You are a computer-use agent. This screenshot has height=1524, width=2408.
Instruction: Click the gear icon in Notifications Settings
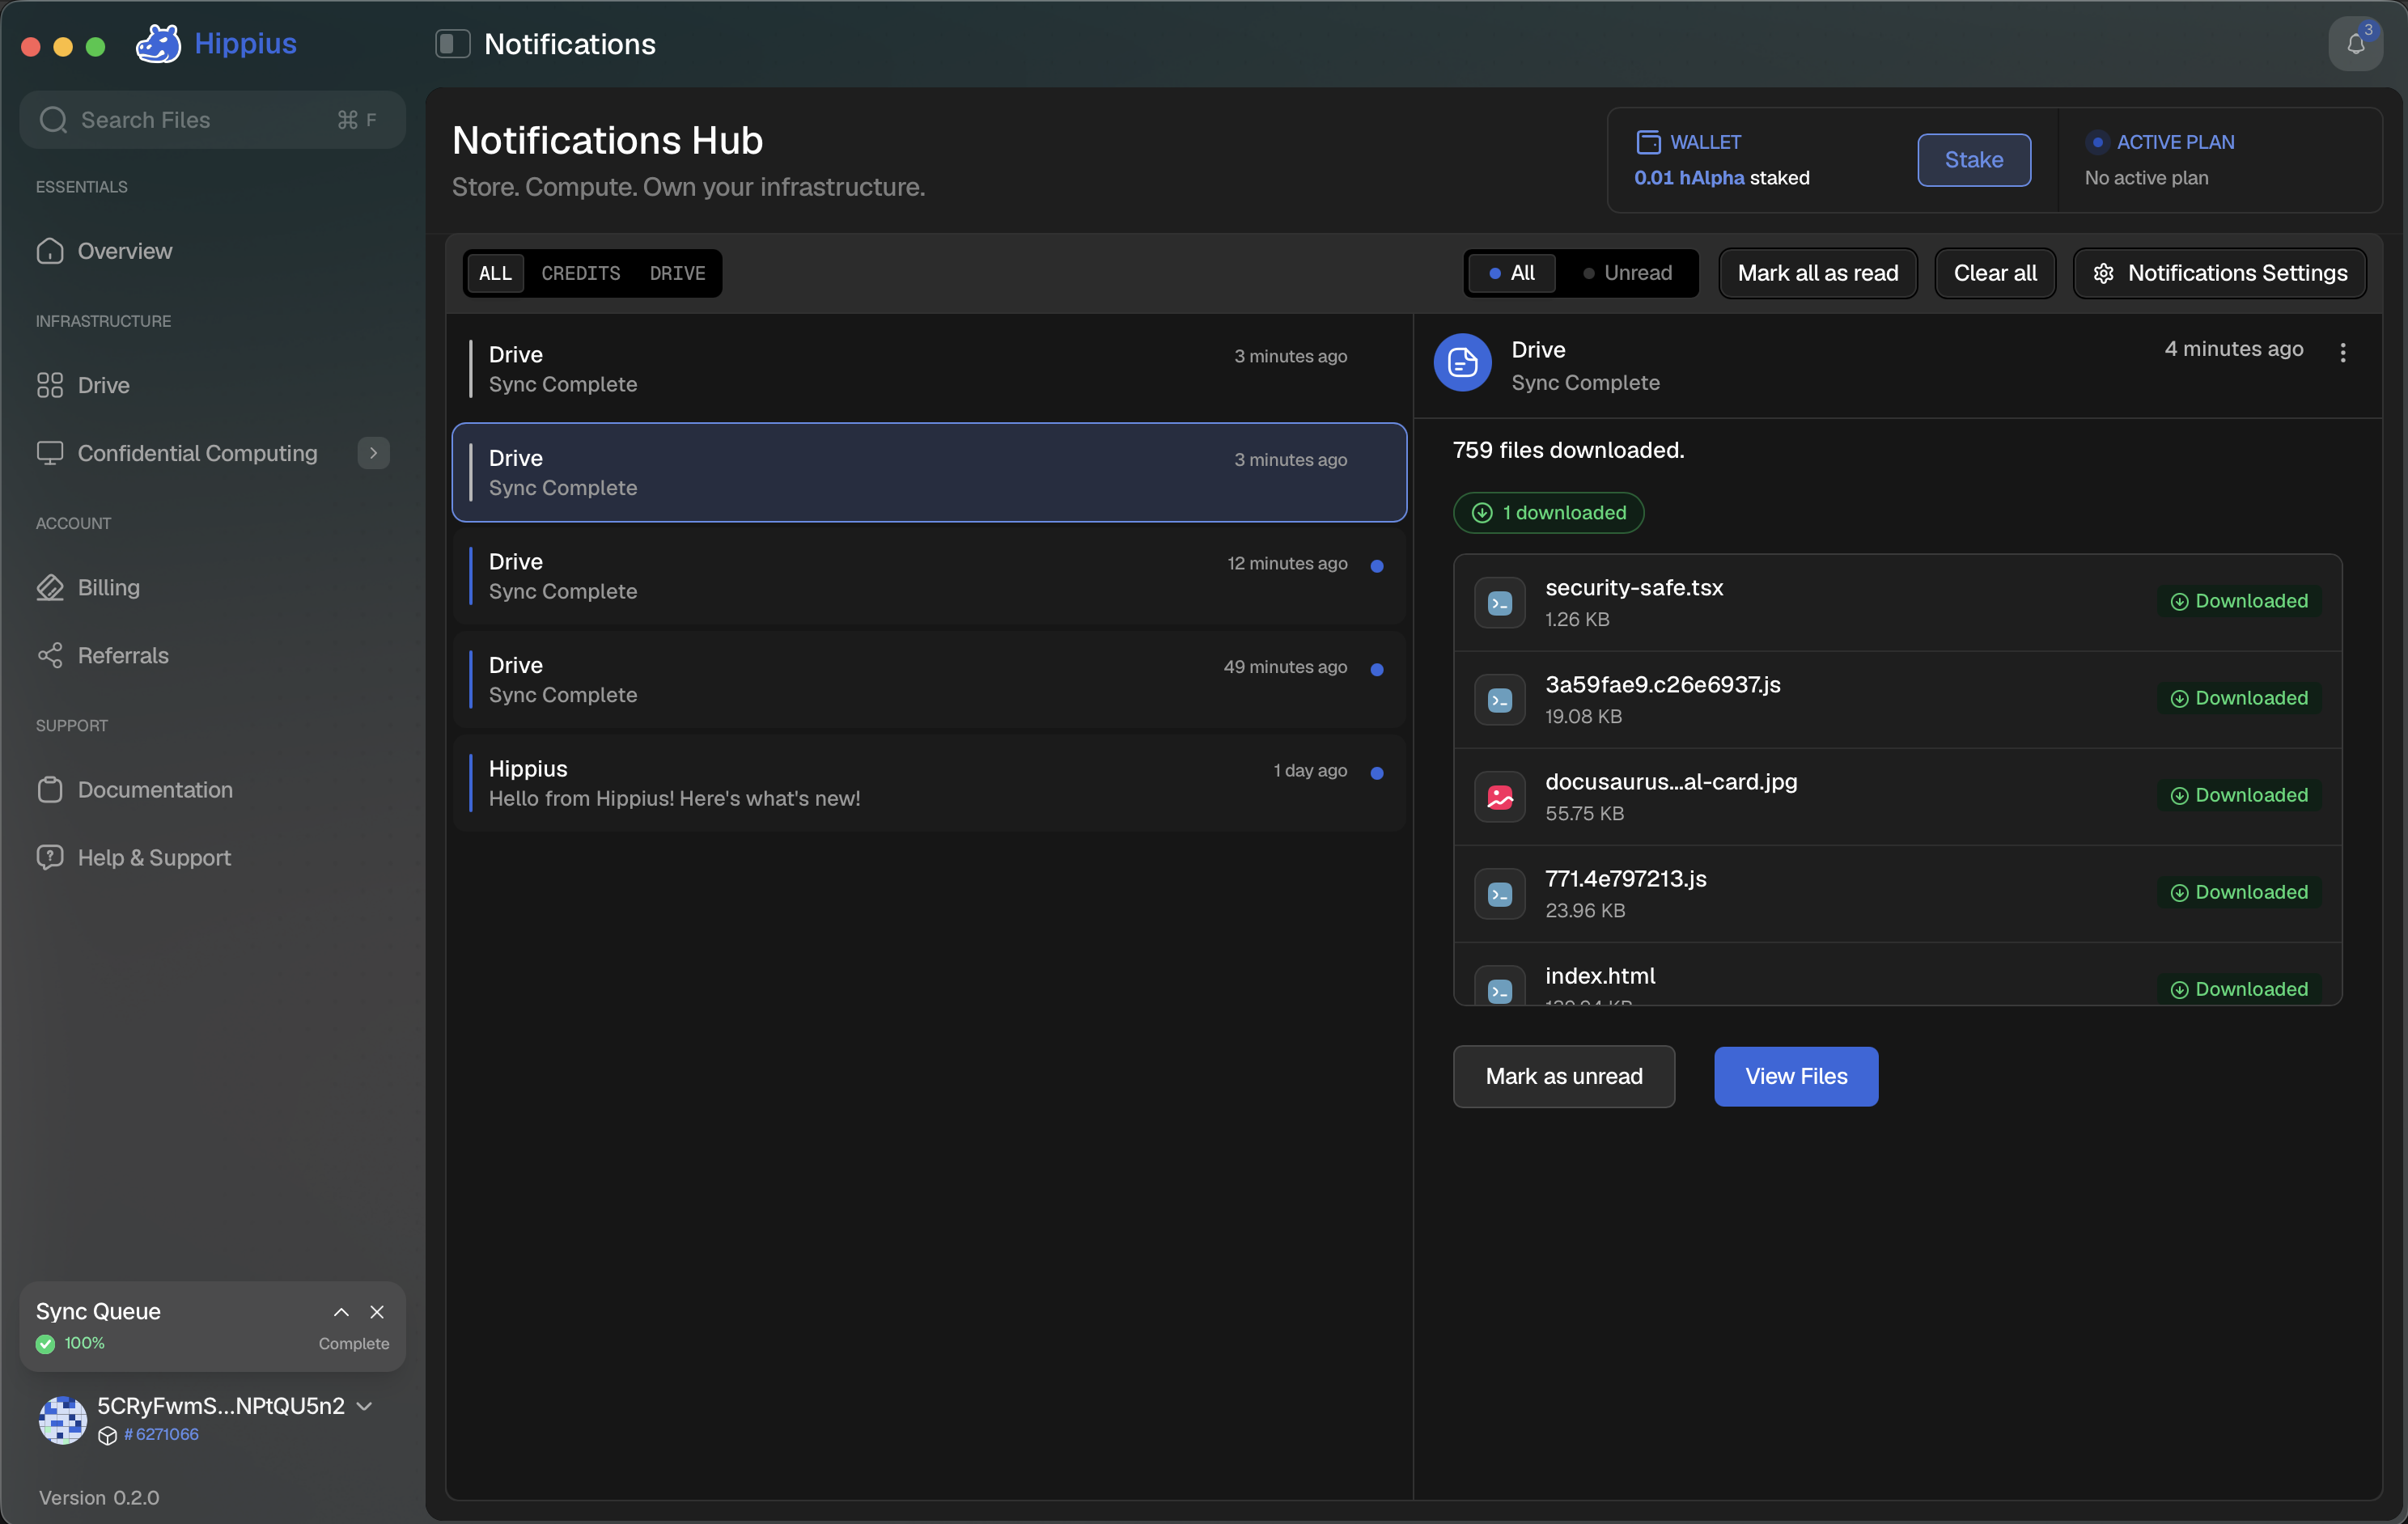2103,273
